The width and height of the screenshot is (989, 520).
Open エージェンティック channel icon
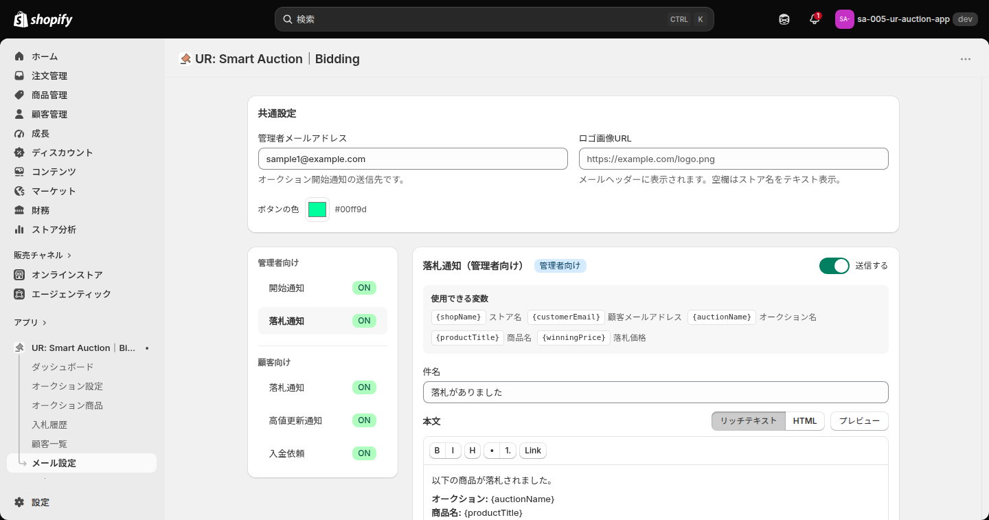tap(19, 294)
